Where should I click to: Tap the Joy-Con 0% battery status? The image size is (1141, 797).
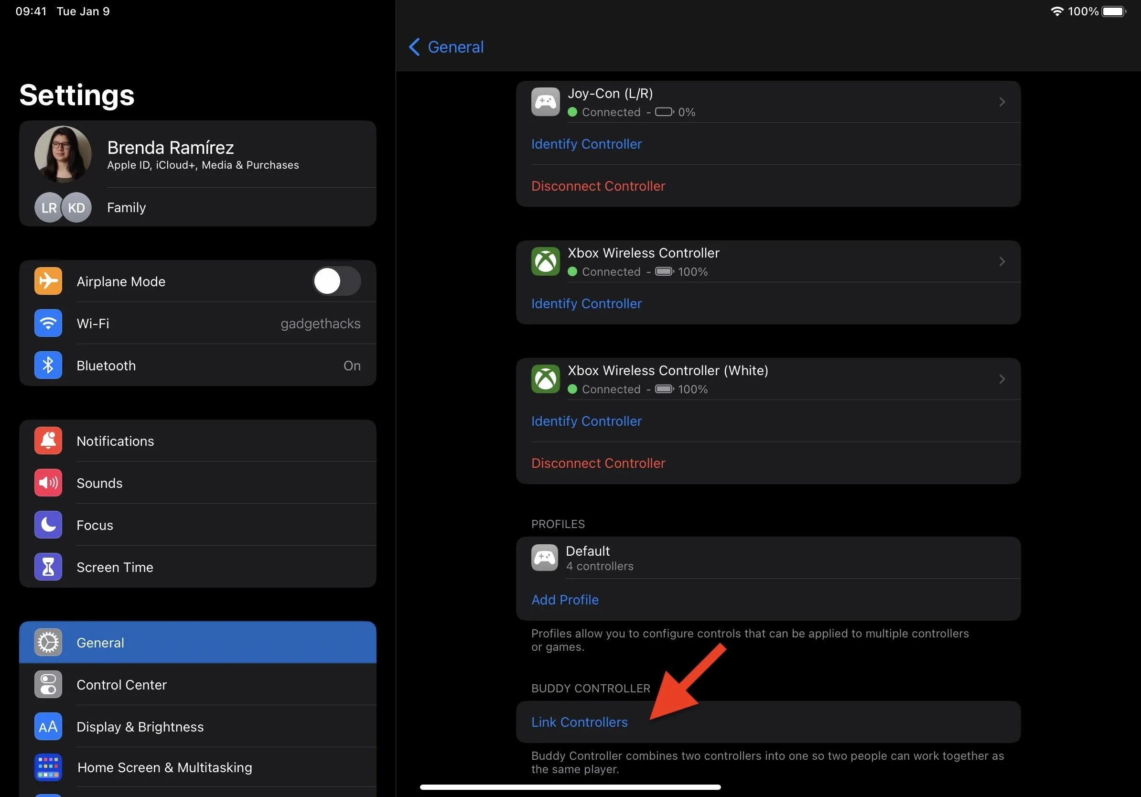(x=675, y=112)
